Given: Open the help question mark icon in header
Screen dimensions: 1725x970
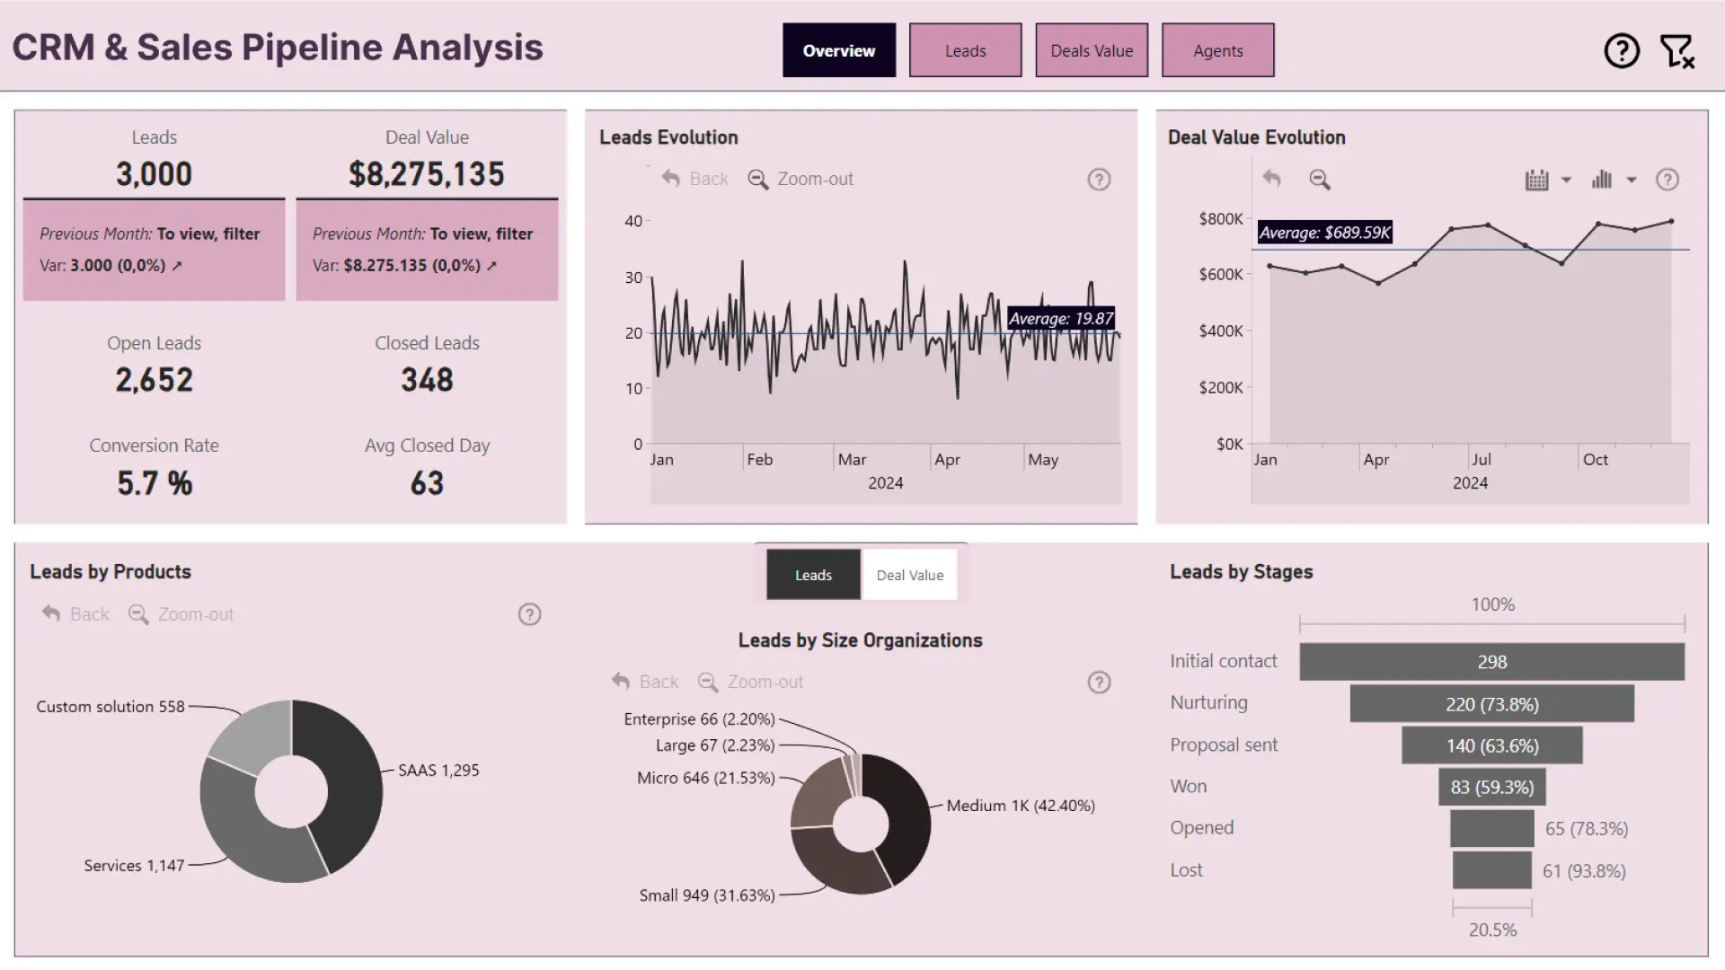Looking at the screenshot, I should point(1622,50).
